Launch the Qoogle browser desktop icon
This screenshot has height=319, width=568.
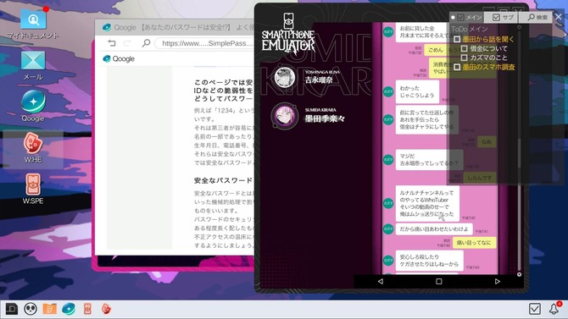click(33, 106)
